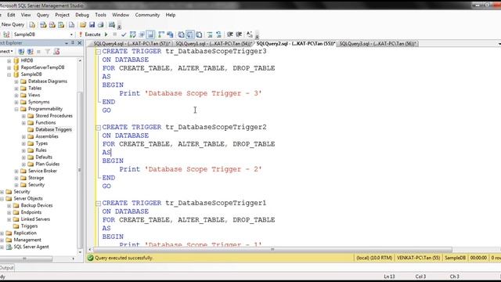Switch to Results to File

(199, 34)
